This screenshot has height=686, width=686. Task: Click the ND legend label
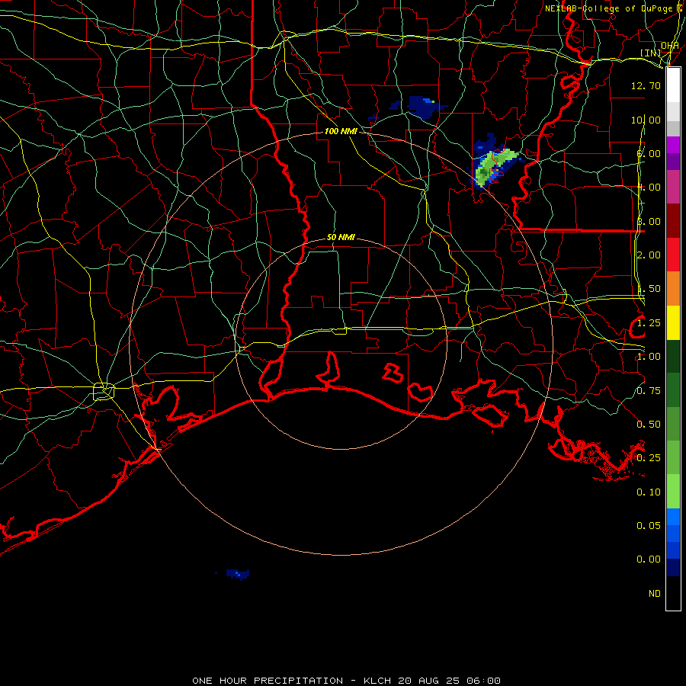pos(655,594)
